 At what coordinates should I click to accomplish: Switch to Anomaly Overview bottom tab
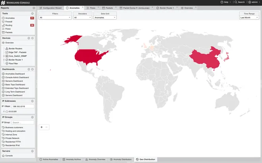tap(95, 159)
